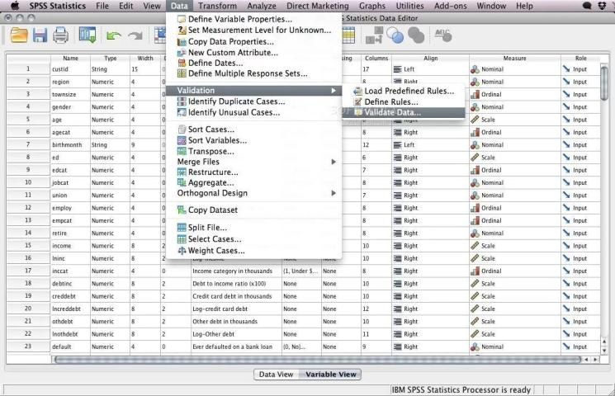The image size is (615, 396).
Task: Switch to the Data View tab
Action: pyautogui.click(x=276, y=374)
